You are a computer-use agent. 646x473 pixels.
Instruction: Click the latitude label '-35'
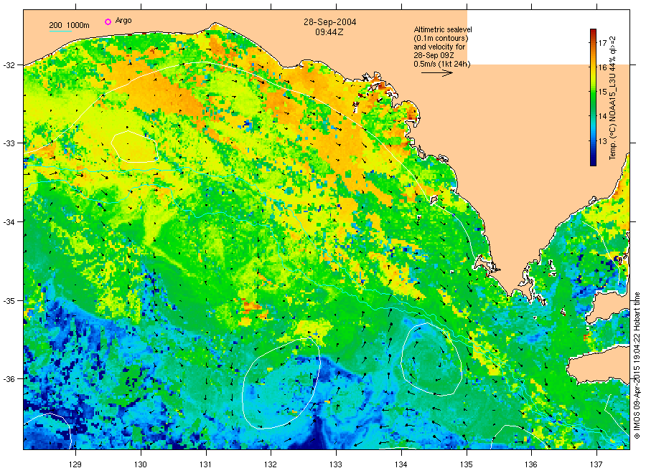pyautogui.click(x=9, y=301)
